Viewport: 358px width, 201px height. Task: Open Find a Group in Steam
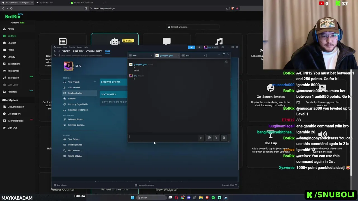(x=74, y=150)
